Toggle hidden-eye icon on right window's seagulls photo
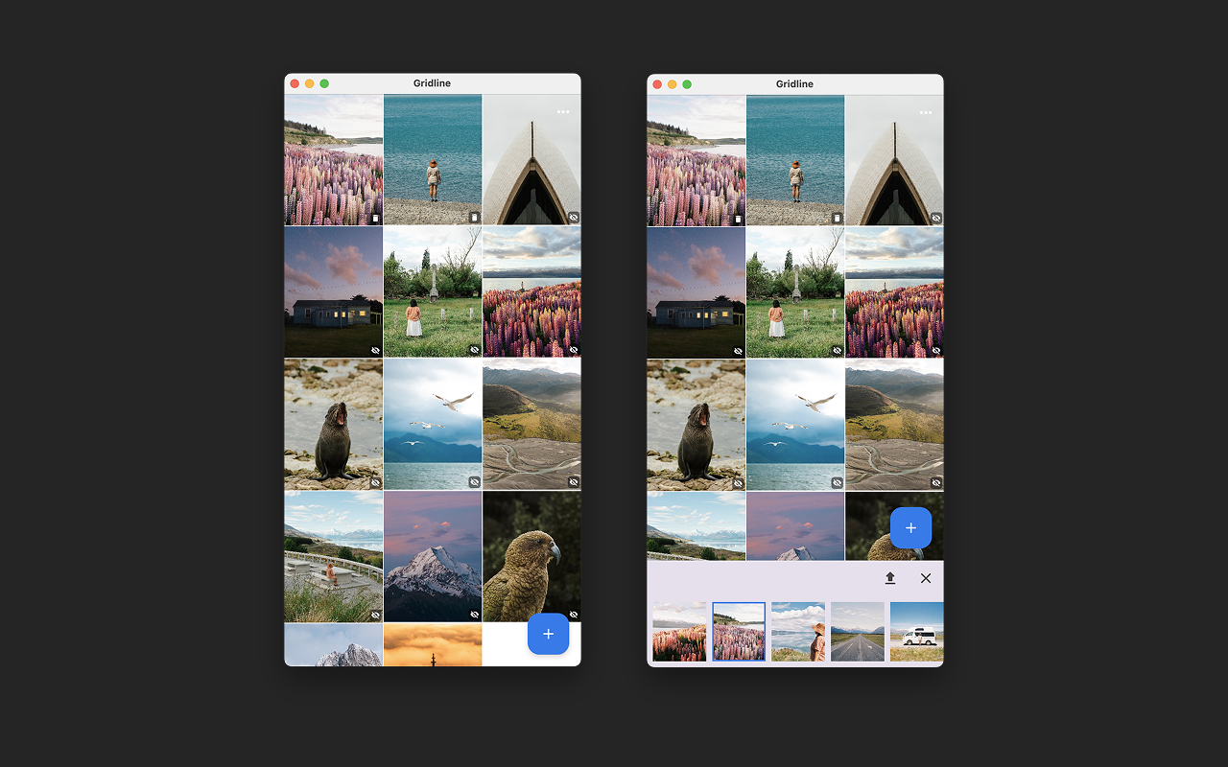 (837, 483)
